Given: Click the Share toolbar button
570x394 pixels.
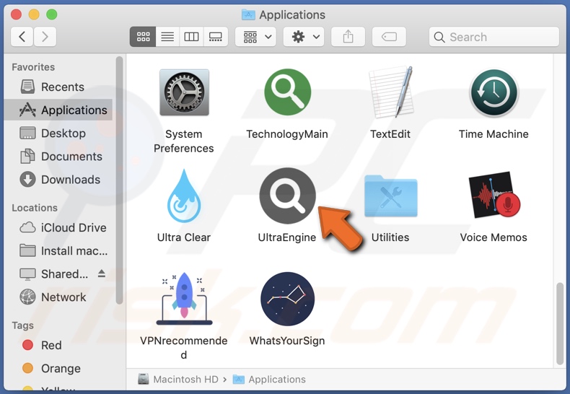Looking at the screenshot, I should point(348,37).
